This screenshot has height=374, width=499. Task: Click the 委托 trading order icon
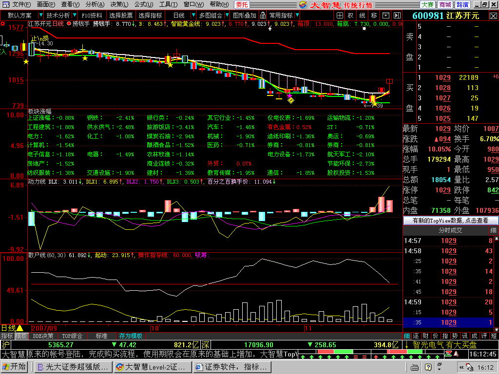pyautogui.click(x=242, y=4)
